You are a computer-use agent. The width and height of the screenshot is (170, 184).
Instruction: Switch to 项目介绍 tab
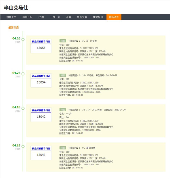27,17
